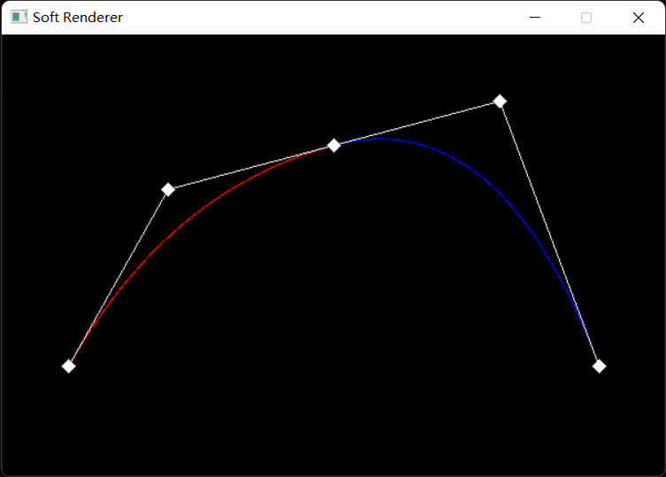
Task: Minimize the Soft Renderer window
Action: pos(535,18)
